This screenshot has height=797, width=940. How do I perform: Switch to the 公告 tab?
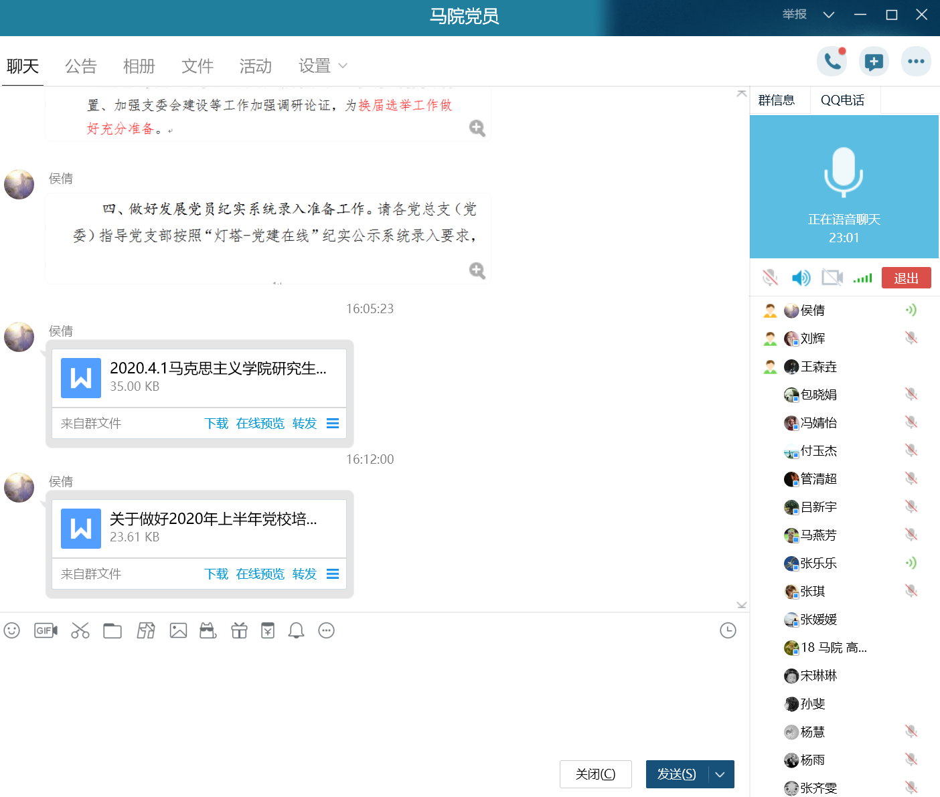[81, 66]
